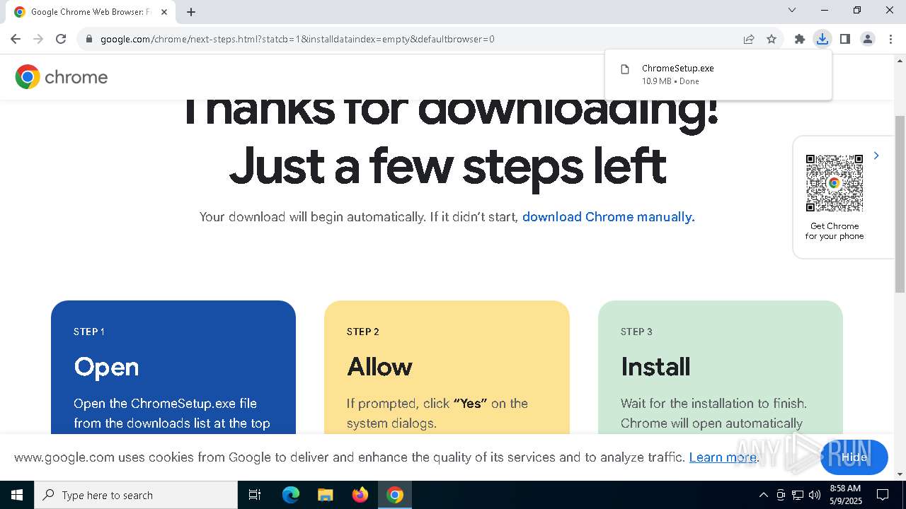Open a new tab with the plus button

[191, 12]
